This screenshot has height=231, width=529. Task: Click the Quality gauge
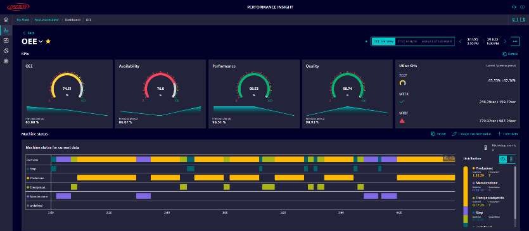(347, 87)
